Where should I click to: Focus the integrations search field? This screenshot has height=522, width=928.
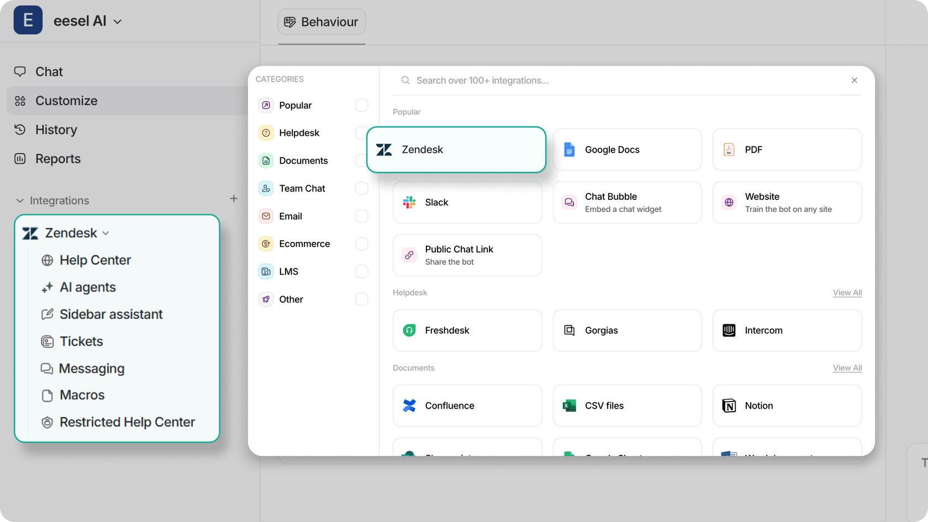[627, 81]
